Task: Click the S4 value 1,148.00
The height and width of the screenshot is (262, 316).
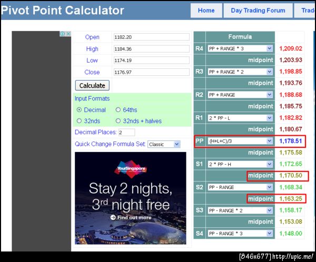Action: click(291, 234)
